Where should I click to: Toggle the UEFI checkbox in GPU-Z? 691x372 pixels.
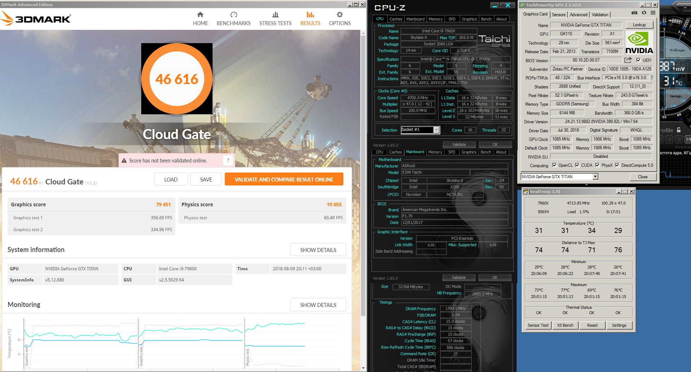click(638, 60)
